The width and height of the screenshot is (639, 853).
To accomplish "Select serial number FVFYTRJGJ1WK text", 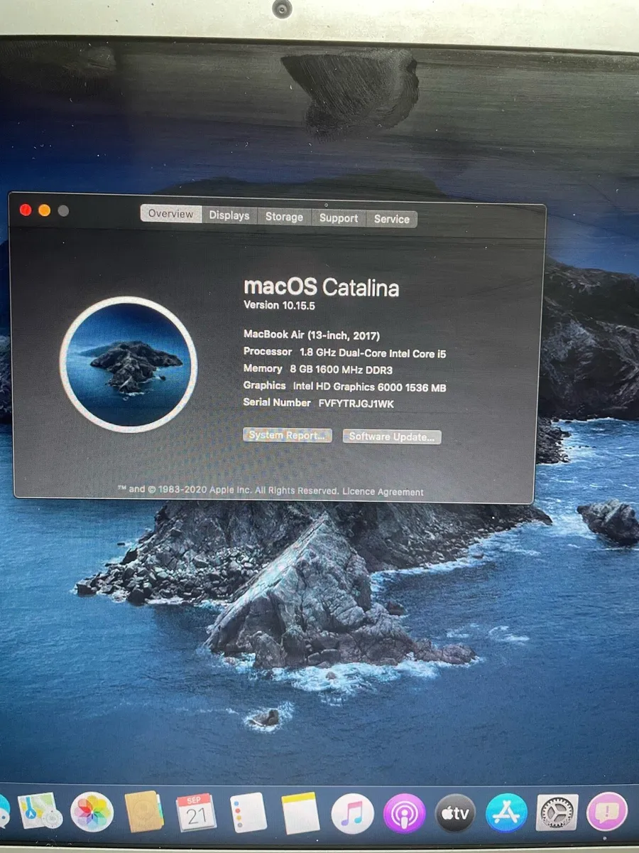I will point(356,404).
